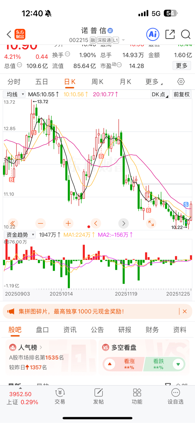Tap the back arrow at top left
This screenshot has height=423, width=195.
coord(9,34)
